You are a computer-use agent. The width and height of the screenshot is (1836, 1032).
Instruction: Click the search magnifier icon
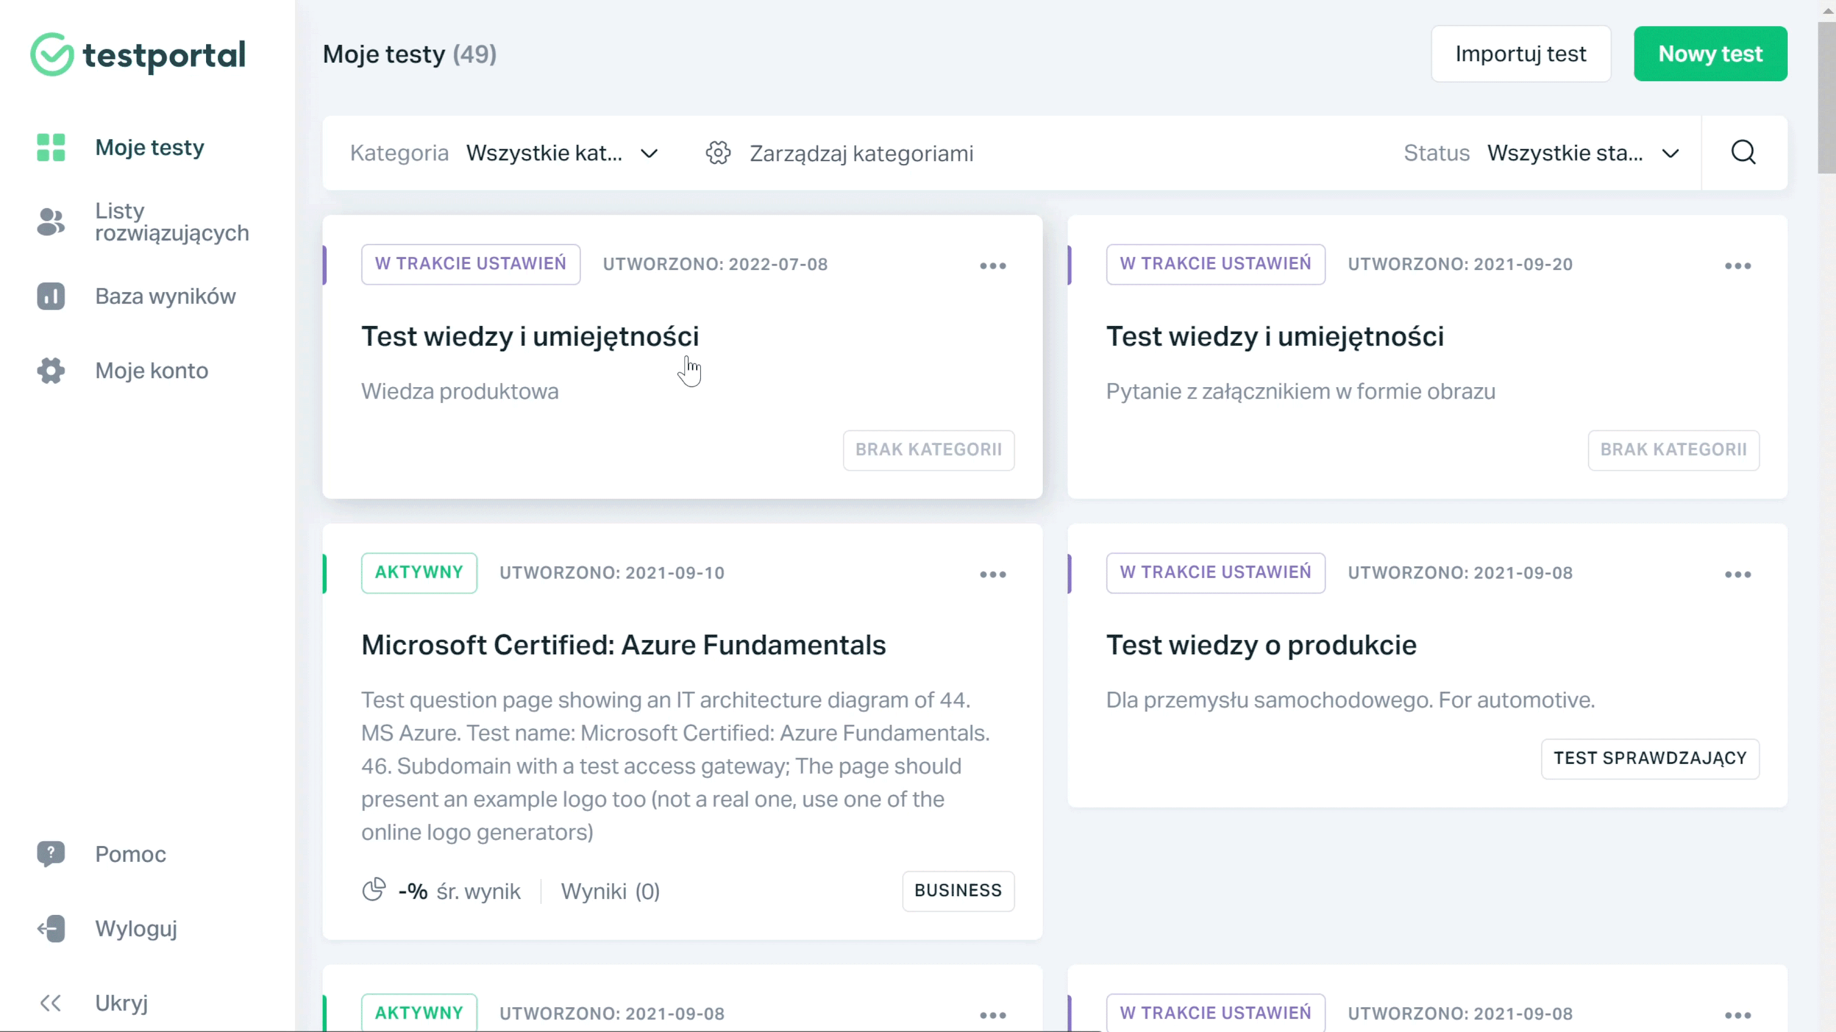1743,152
